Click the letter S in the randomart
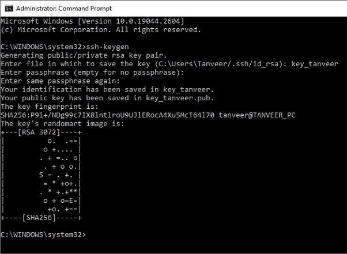 [x=41, y=175]
